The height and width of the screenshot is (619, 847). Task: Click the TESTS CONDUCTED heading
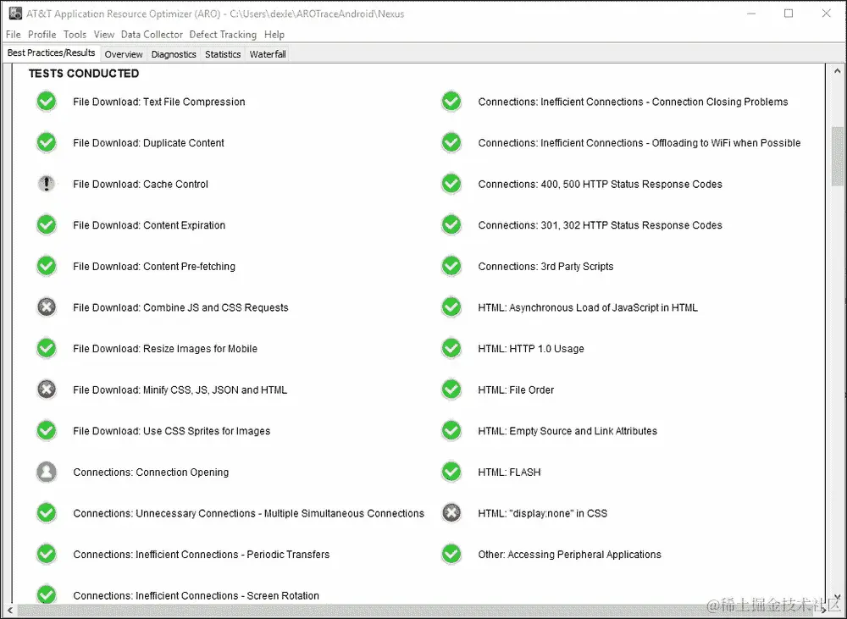[84, 74]
